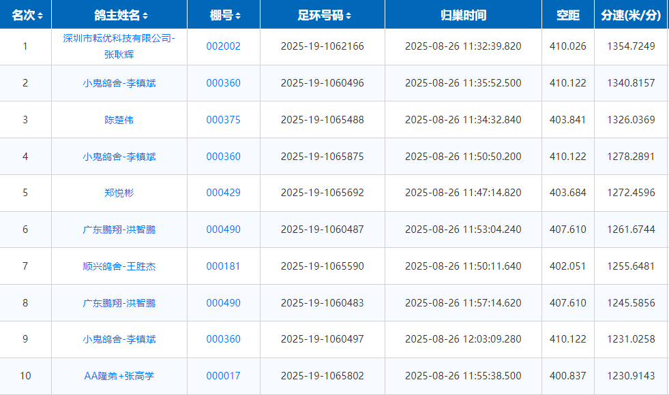The image size is (669, 395).
Task: Sort the table by 足环号码 arrows
Action: [349, 16]
